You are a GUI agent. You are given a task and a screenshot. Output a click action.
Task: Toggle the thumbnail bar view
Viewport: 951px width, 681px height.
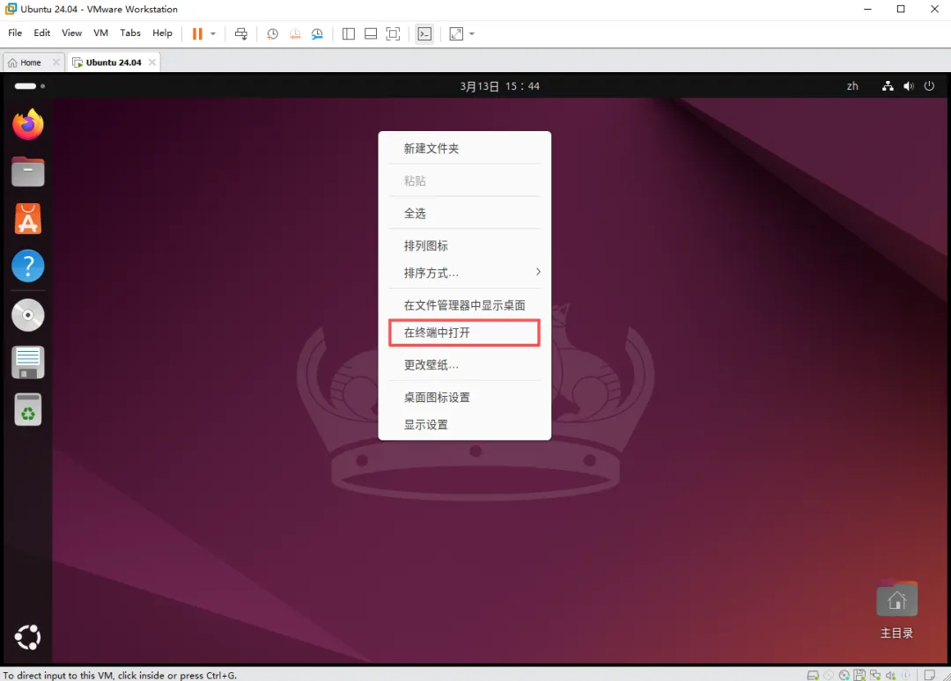click(x=371, y=34)
